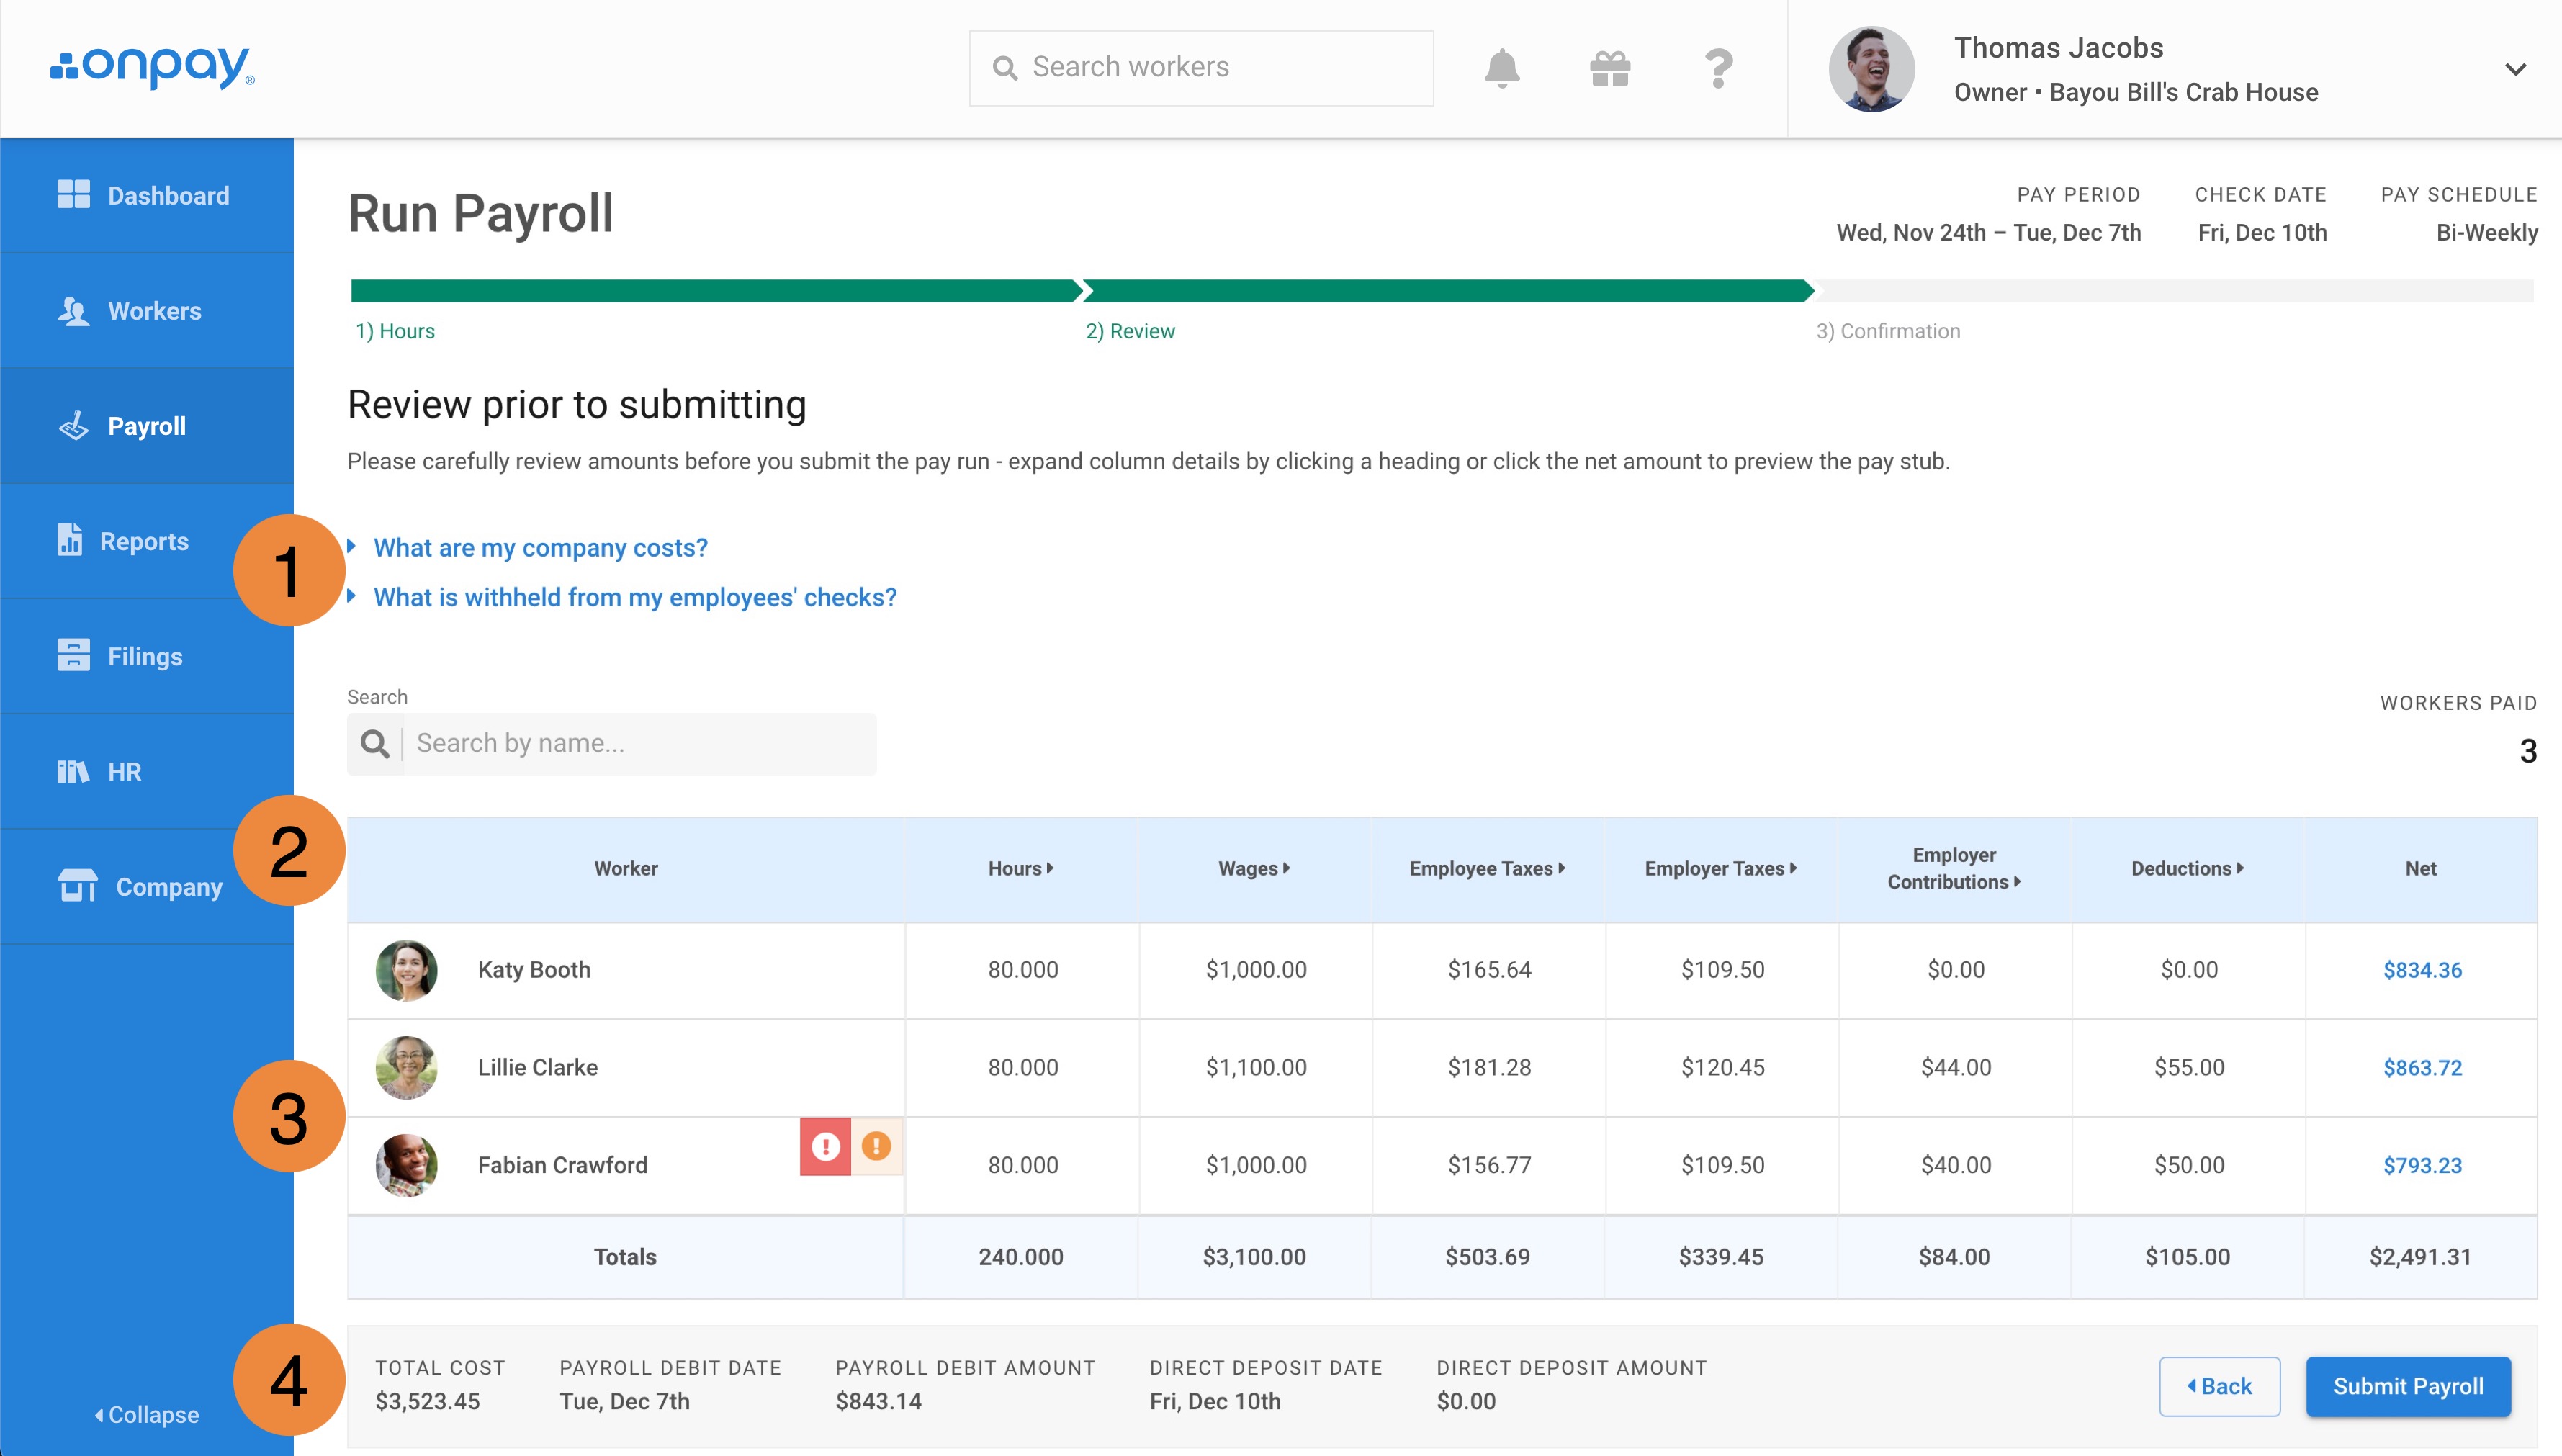Click the Submit Payroll button
2562x1456 pixels.
2408,1386
